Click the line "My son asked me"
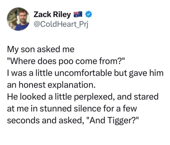The image size is (170, 145). 41,50
